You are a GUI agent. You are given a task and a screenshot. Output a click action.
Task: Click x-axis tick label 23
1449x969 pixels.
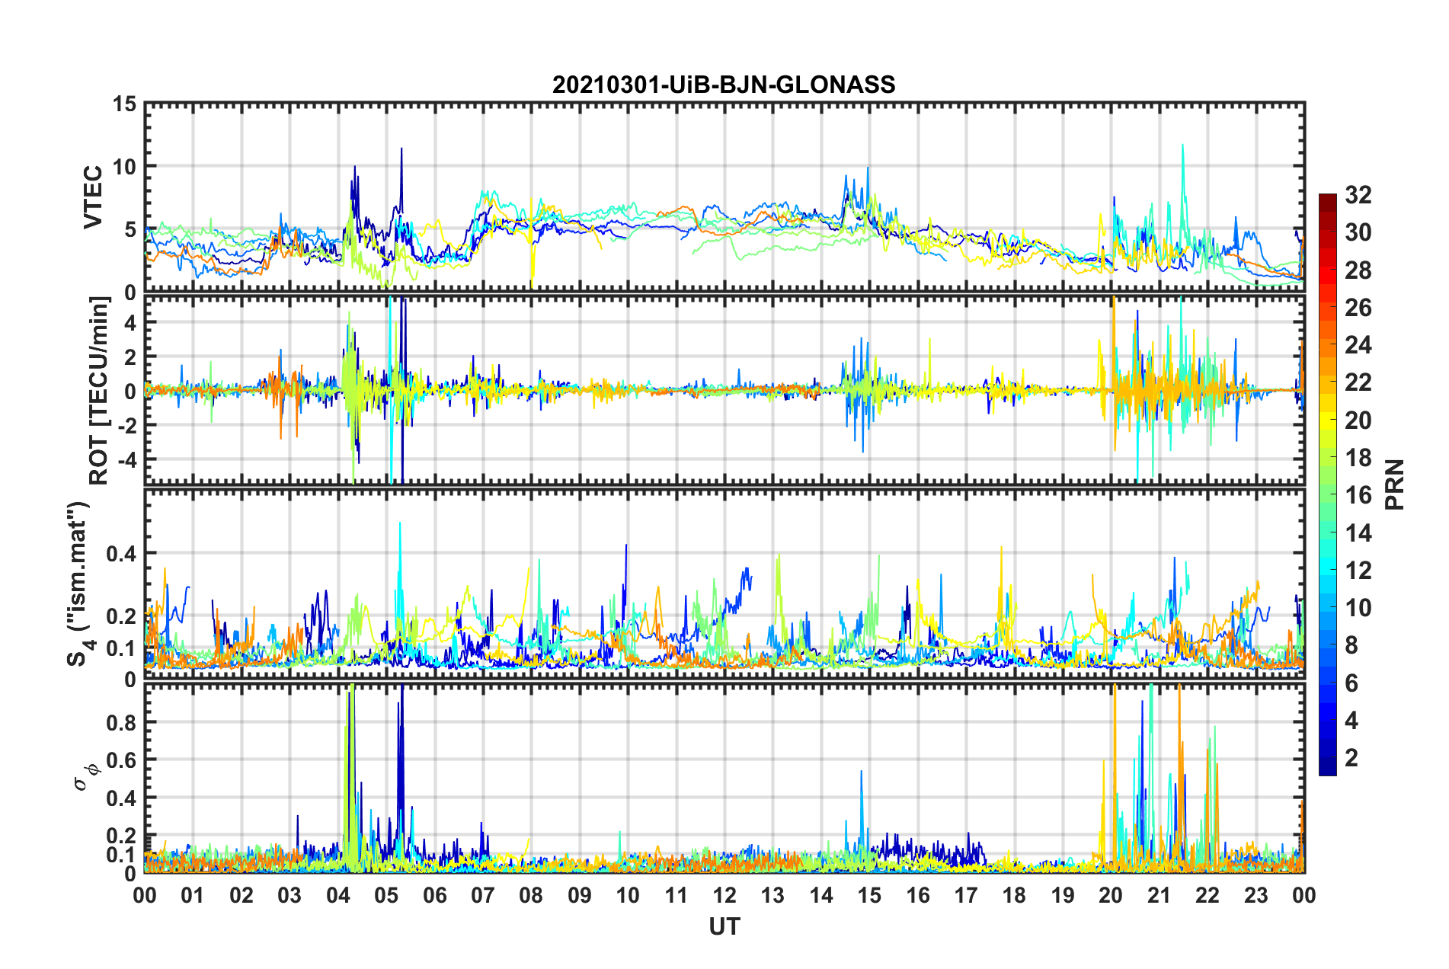pos(1255,895)
